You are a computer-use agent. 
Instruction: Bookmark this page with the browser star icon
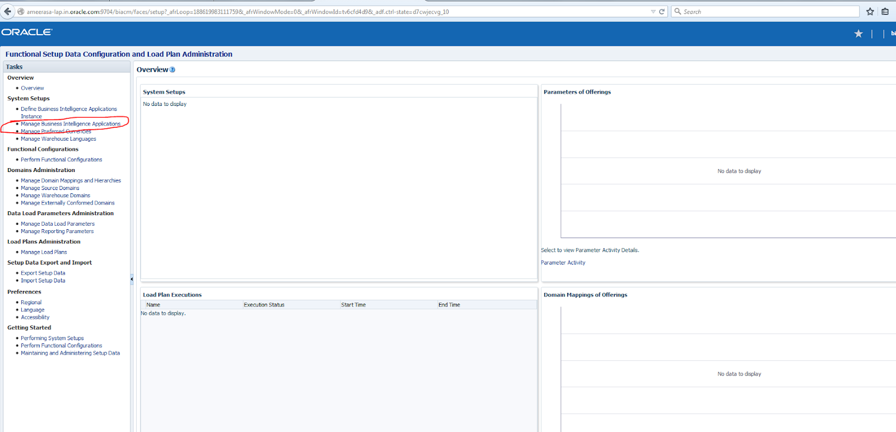click(x=870, y=11)
